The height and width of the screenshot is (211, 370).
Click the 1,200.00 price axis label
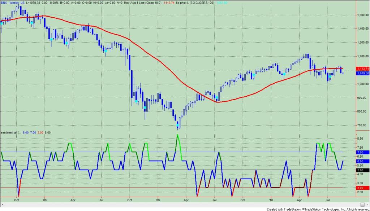click(363, 56)
